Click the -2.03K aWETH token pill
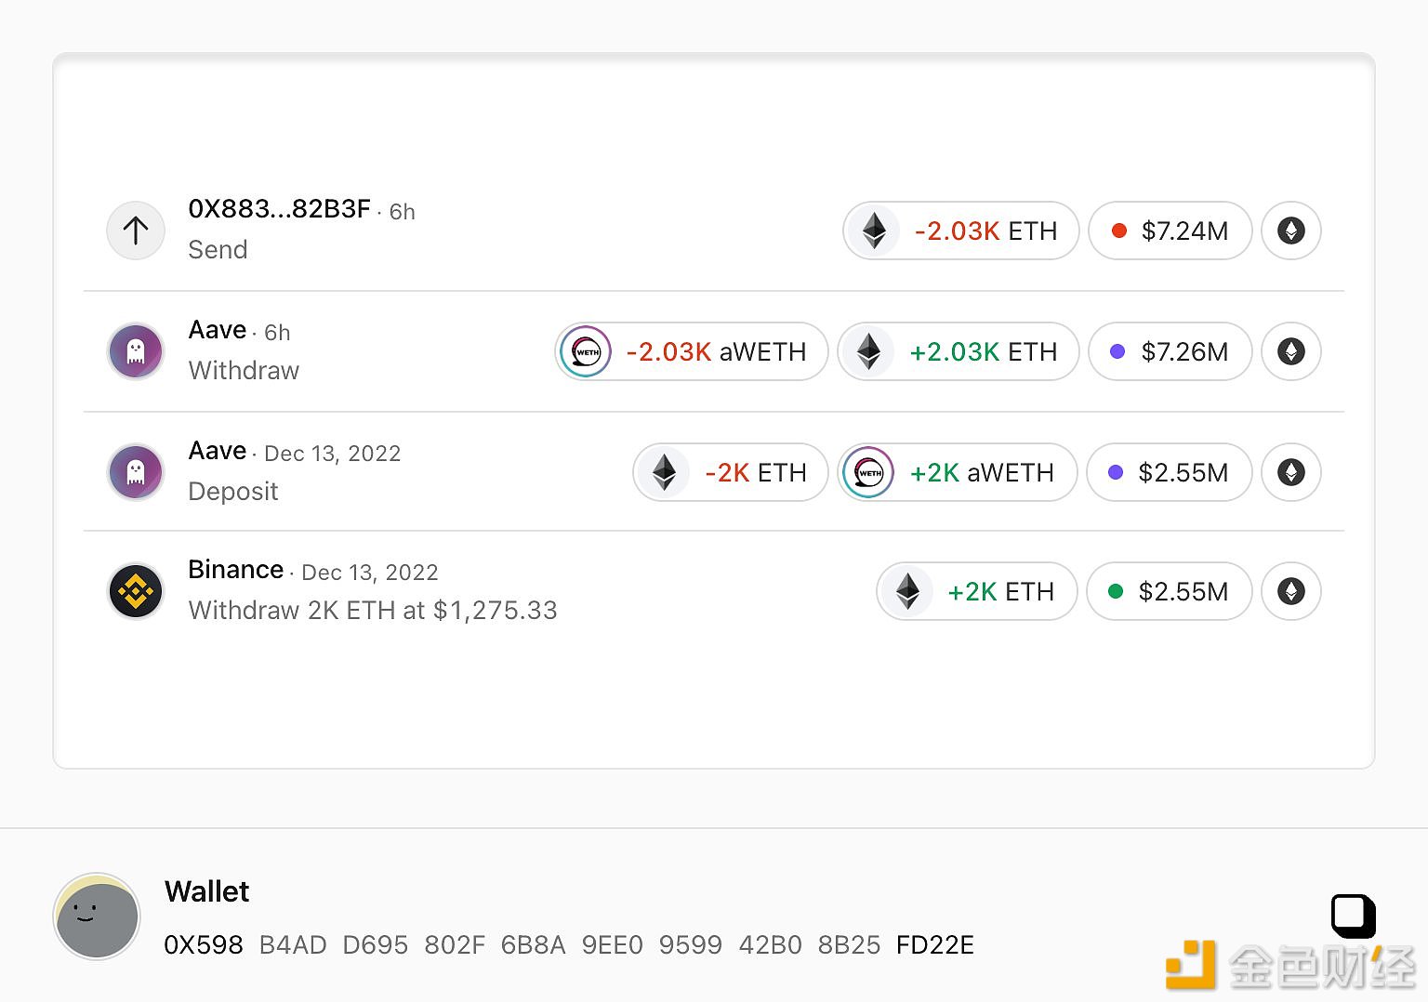The image size is (1428, 1002). [x=691, y=351]
